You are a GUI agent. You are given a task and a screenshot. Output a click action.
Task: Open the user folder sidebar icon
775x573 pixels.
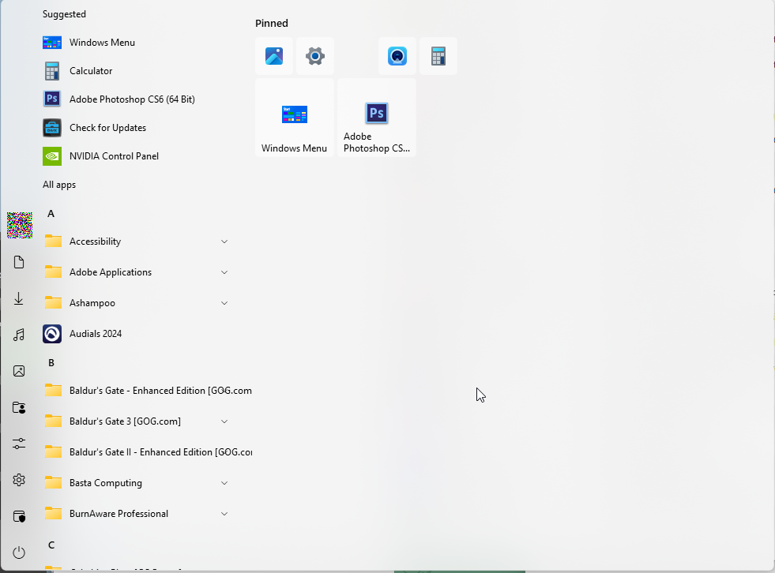(x=19, y=407)
